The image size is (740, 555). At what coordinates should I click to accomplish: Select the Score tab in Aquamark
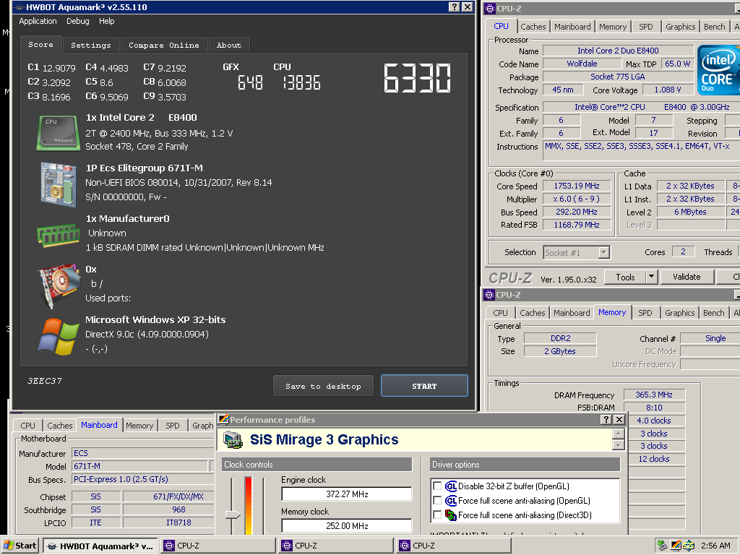40,44
